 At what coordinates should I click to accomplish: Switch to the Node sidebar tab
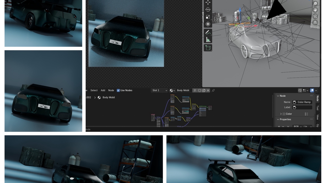(x=318, y=99)
